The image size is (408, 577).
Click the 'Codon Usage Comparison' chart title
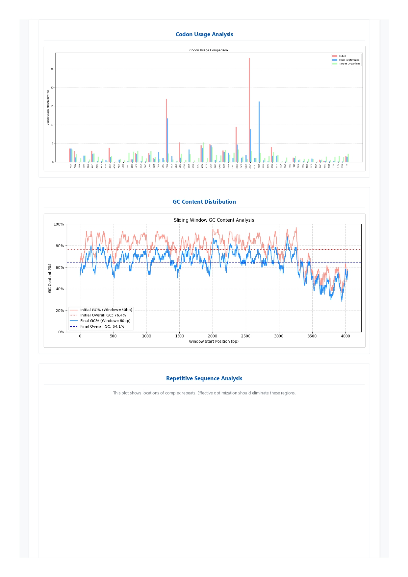click(x=208, y=50)
